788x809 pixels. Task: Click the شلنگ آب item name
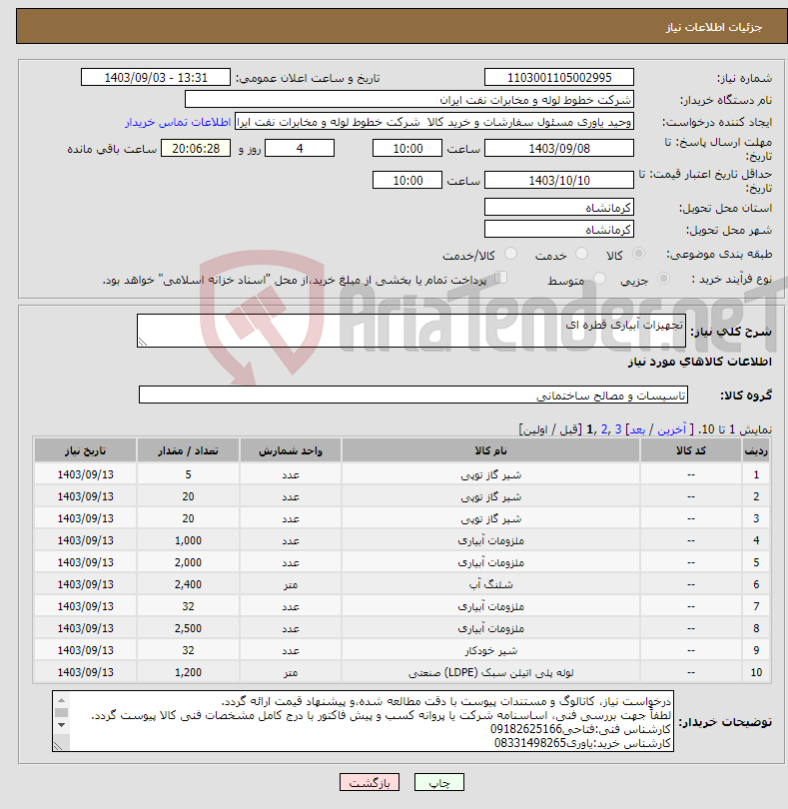click(490, 584)
